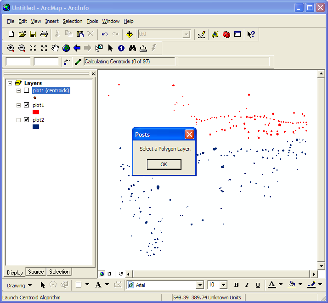
Task: Enable the plot1 (centroids) layer checkbox
Action: click(x=26, y=90)
